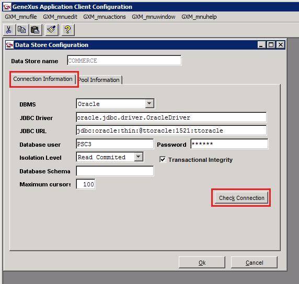Image resolution: width=299 pixels, height=284 pixels.
Task: Minimize the Data Store Configuration window
Action: (x=261, y=45)
